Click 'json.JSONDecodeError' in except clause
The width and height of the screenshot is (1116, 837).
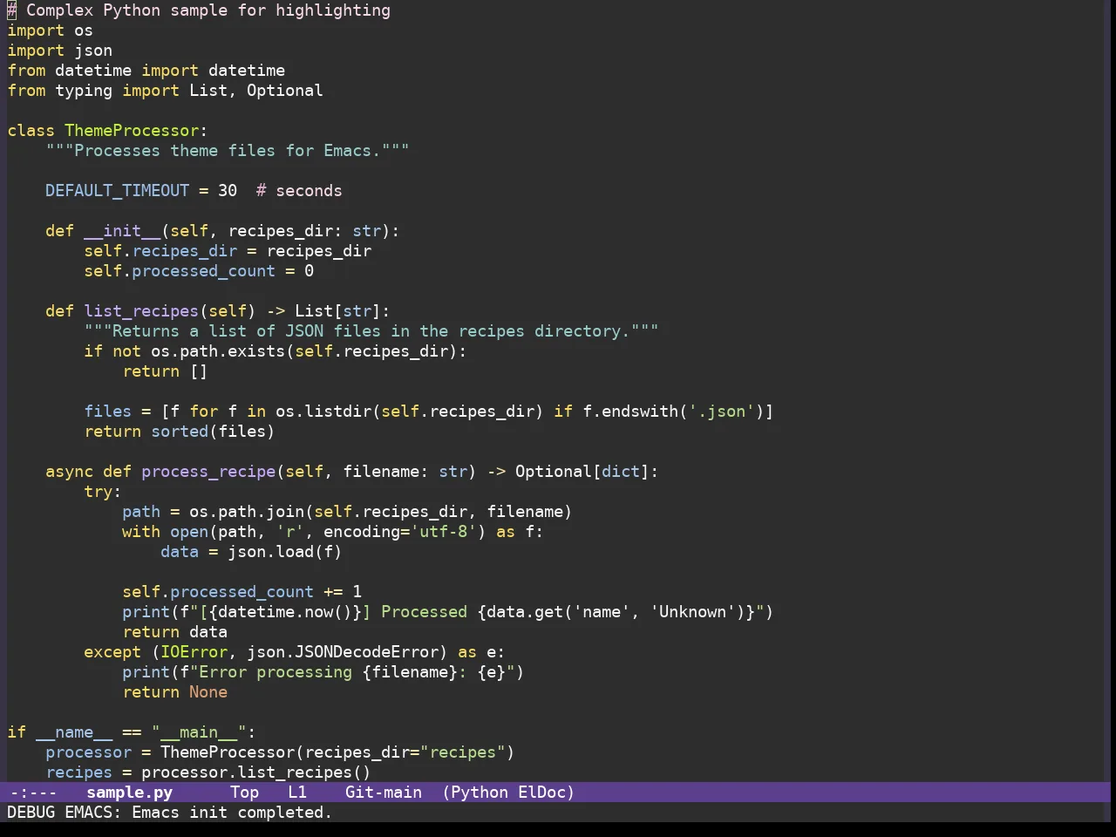click(343, 652)
